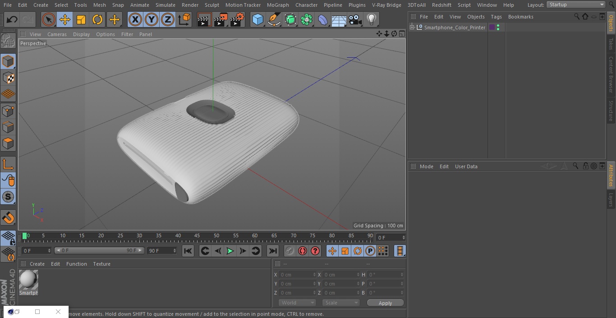
Task: Activate the Scale tool
Action: point(81,20)
